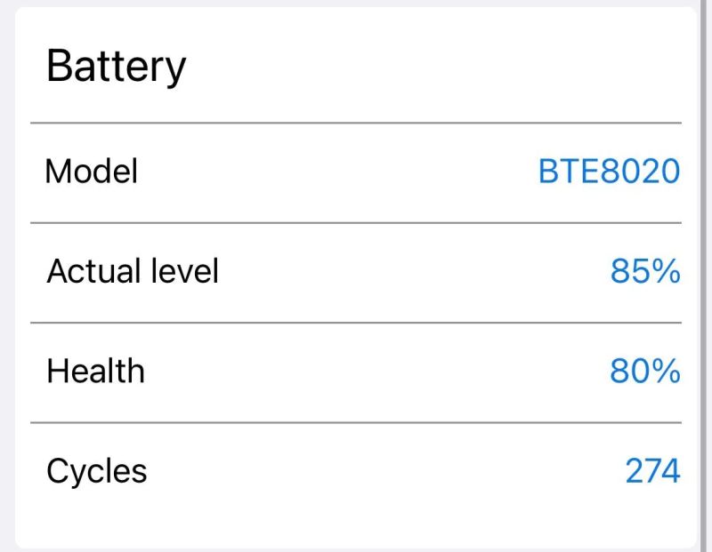
Task: Click blank area between Health and 80%
Action: tap(374, 371)
